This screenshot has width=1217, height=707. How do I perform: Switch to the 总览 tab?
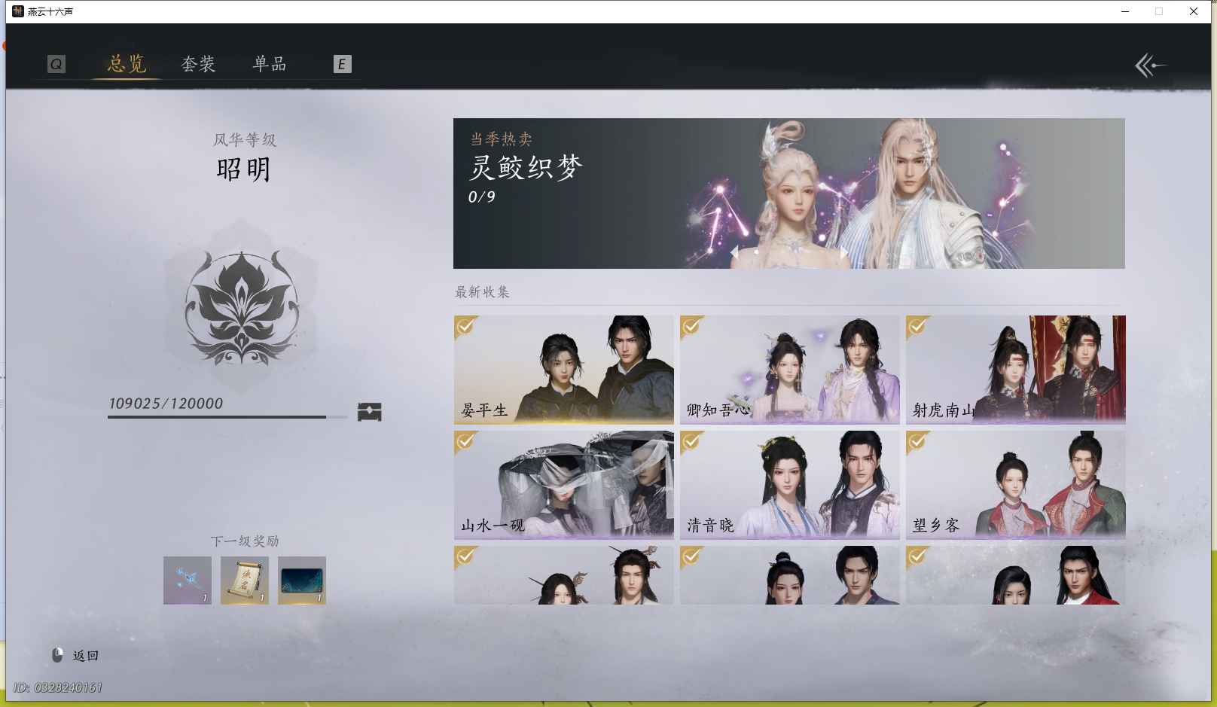pos(127,64)
